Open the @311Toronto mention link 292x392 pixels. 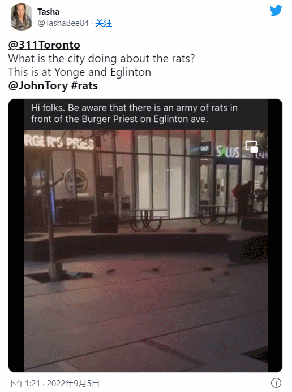(44, 45)
